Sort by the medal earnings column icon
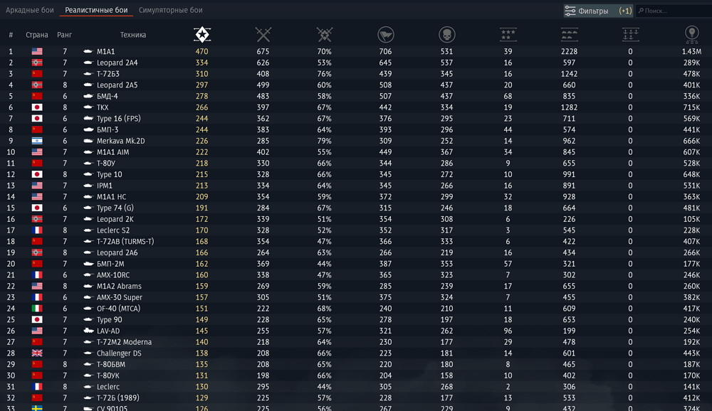This screenshot has height=411, width=712. coord(691,34)
